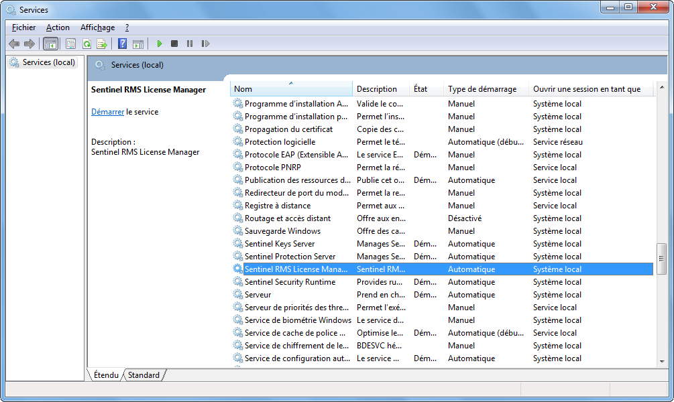Sort by Type de démarrage column header
Viewport: 674px width, 402px height.
486,89
